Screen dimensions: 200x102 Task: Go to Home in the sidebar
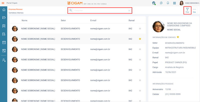[x=4, y=10]
